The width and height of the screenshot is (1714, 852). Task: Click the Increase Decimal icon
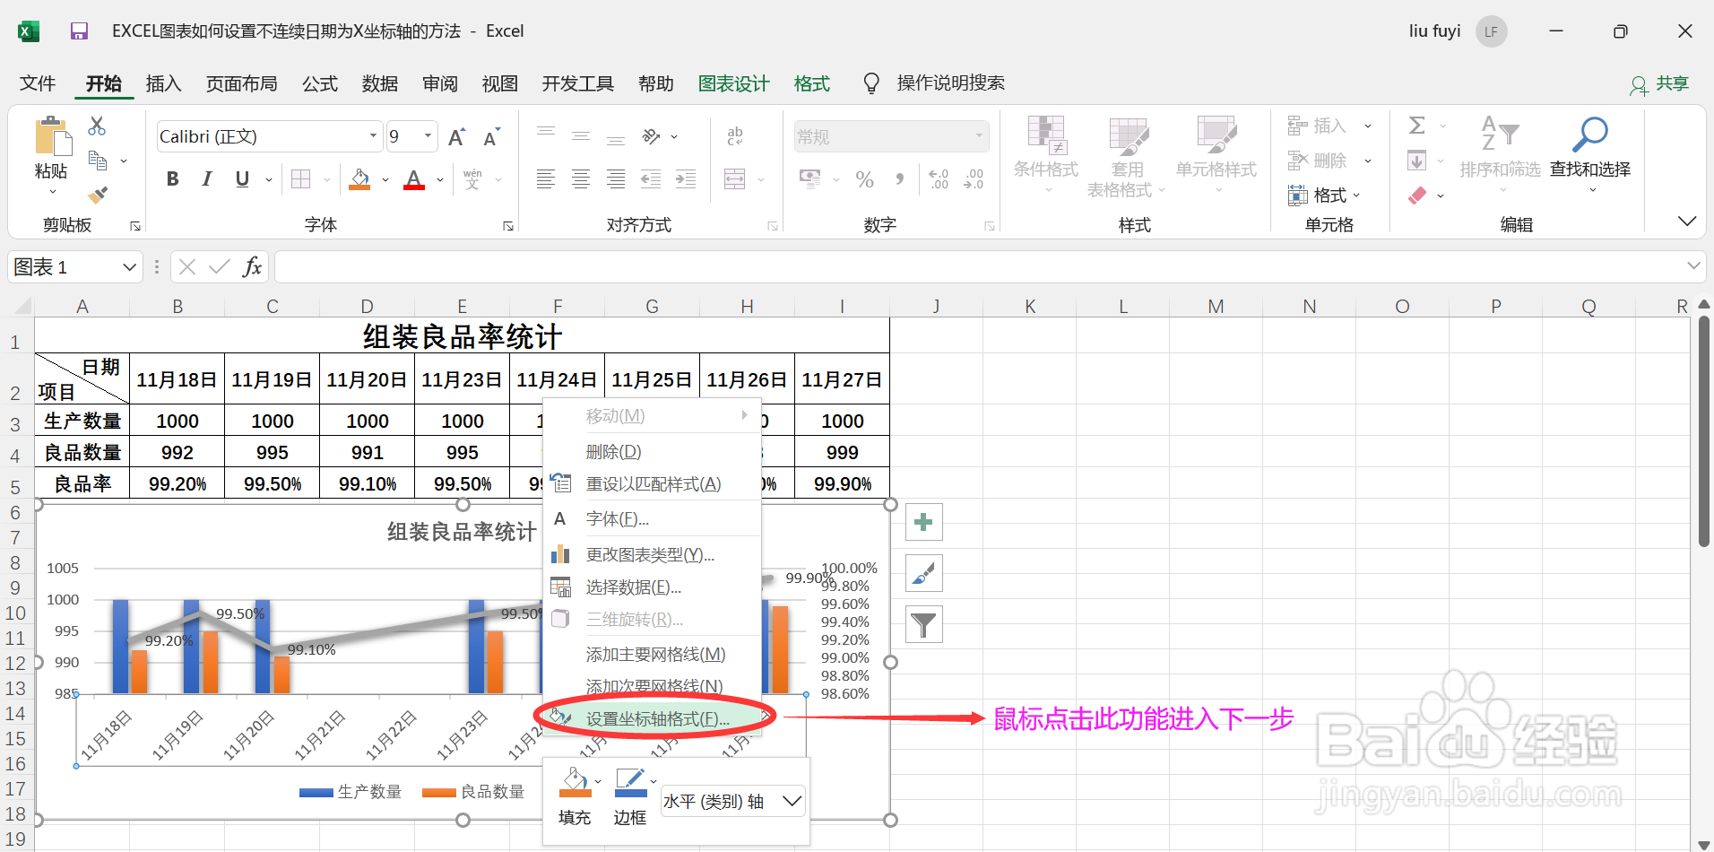939,179
